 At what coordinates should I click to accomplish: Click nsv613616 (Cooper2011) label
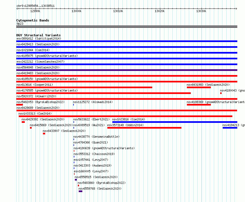click(35, 85)
